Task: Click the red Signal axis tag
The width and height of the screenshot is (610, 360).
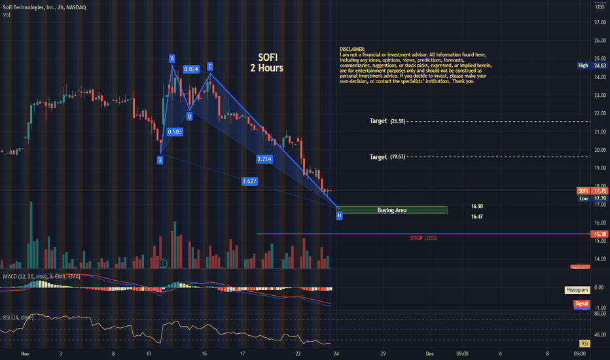Action: 582,304
